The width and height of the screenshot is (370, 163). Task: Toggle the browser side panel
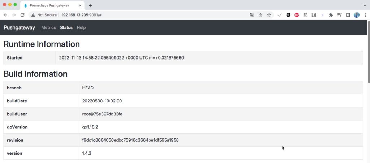(348, 15)
